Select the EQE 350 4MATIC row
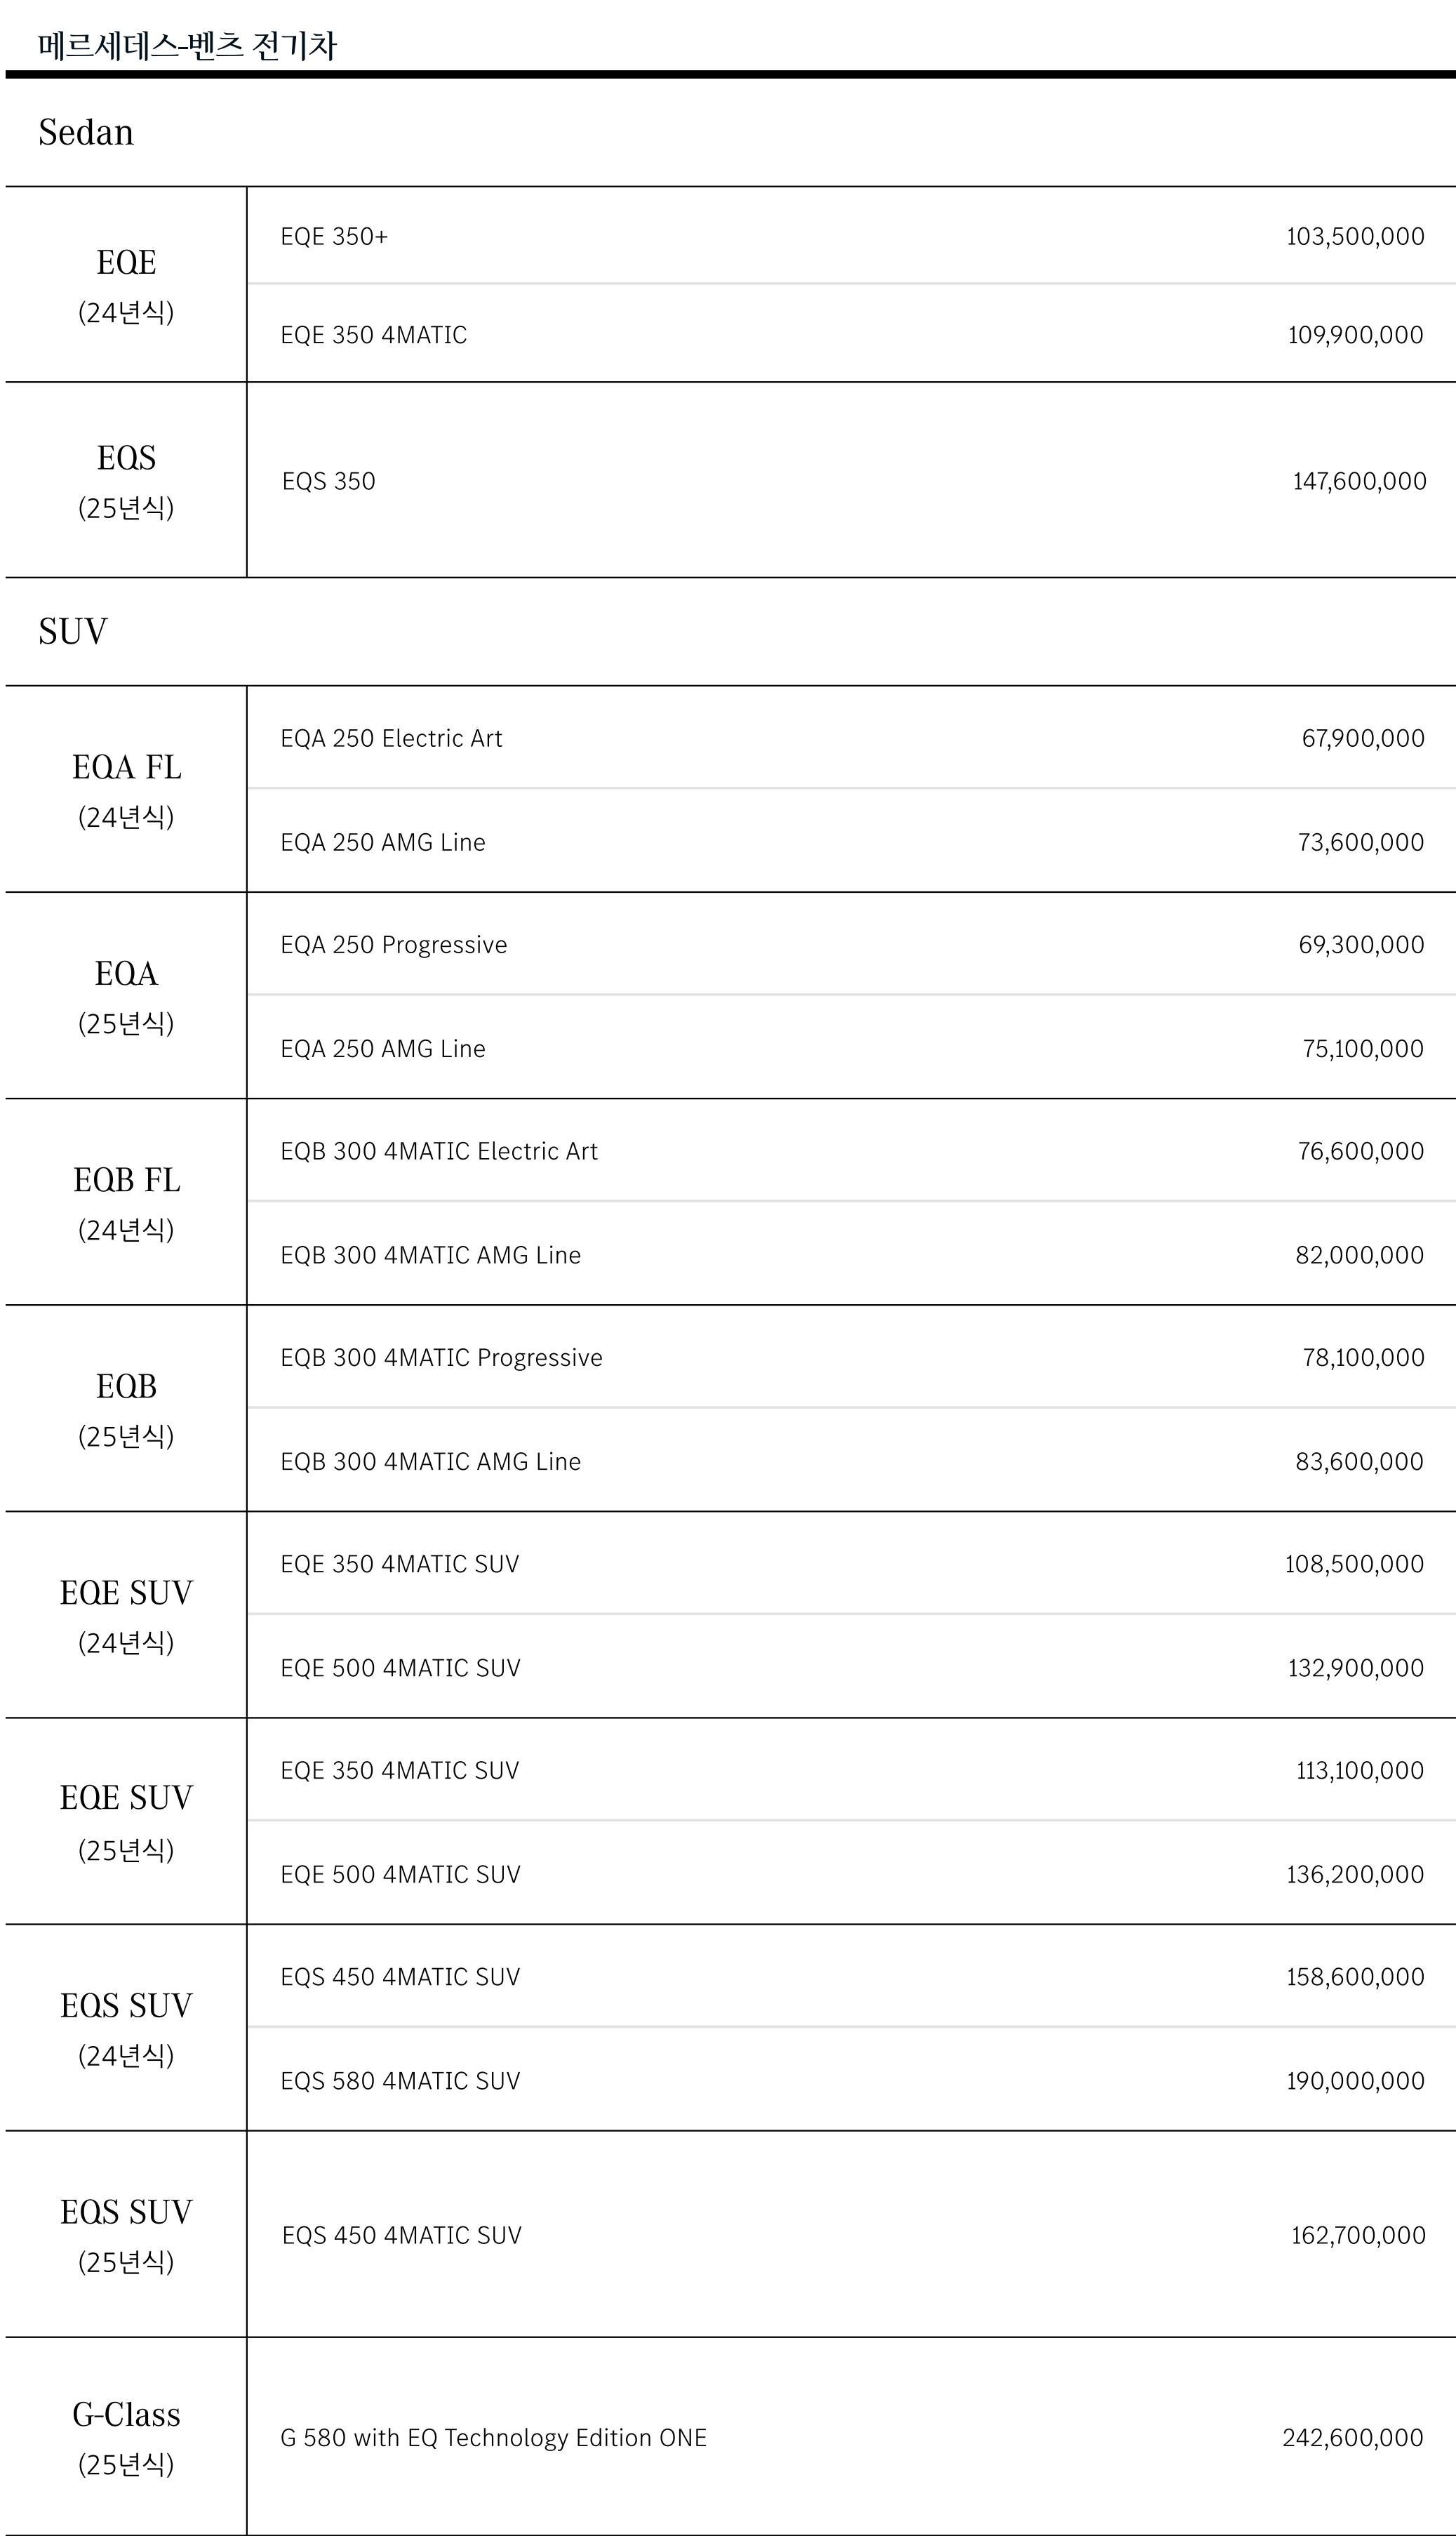1456x2536 pixels. tap(851, 334)
